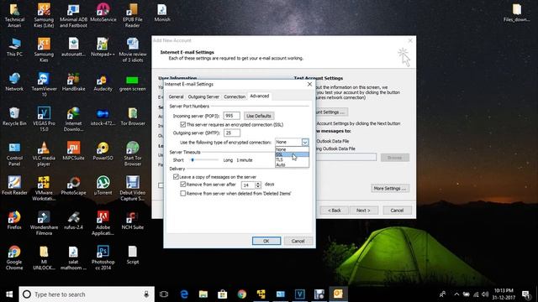Select the Notepad++ desktop icon
This screenshot has width=538, height=302.
click(x=103, y=47)
